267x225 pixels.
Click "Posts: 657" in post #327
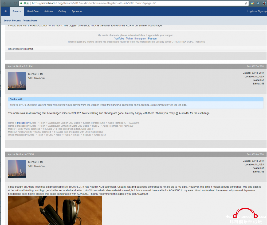pos(258,80)
